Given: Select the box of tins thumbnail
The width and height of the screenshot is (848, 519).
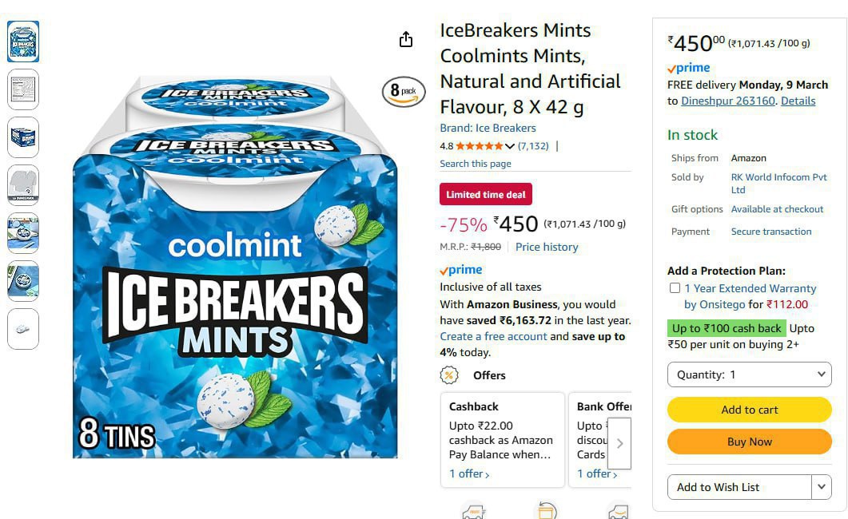Looking at the screenshot, I should tap(23, 137).
